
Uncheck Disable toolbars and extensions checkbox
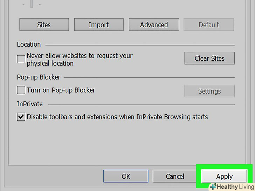[21, 117]
